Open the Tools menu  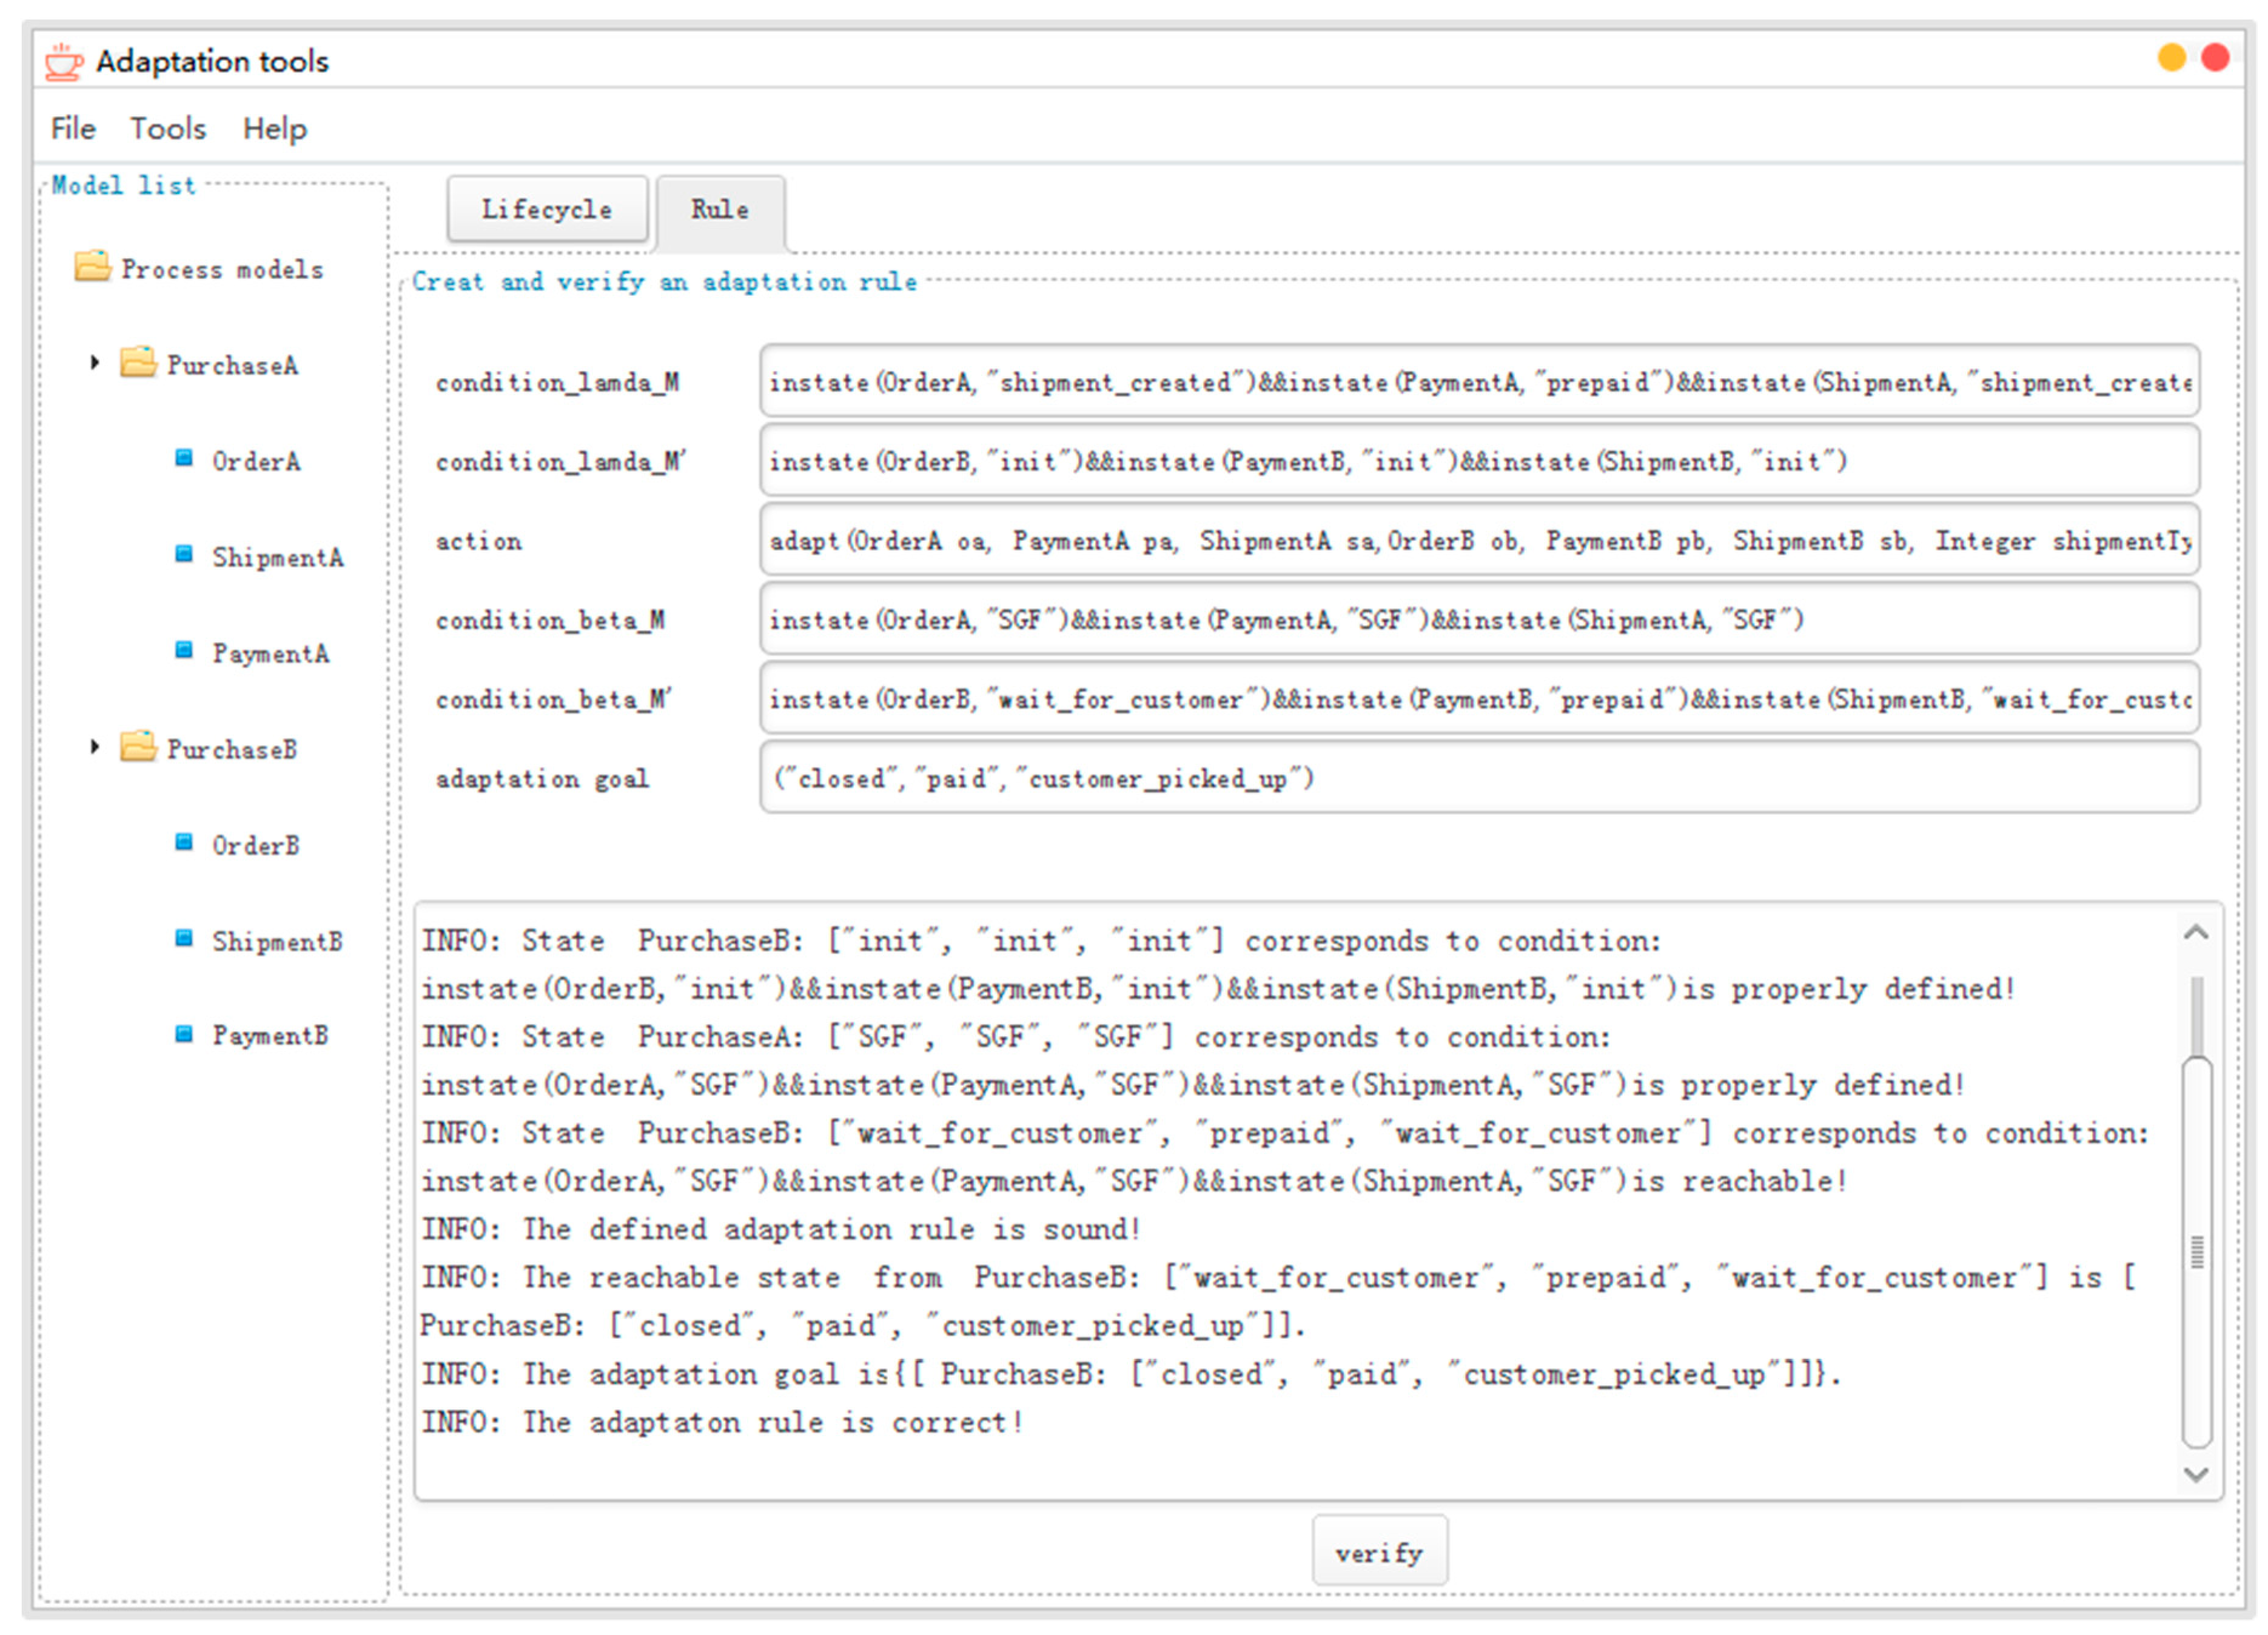[167, 129]
